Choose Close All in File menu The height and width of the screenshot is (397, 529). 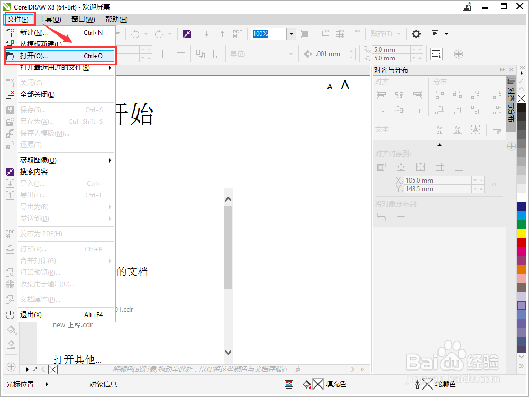pyautogui.click(x=60, y=95)
